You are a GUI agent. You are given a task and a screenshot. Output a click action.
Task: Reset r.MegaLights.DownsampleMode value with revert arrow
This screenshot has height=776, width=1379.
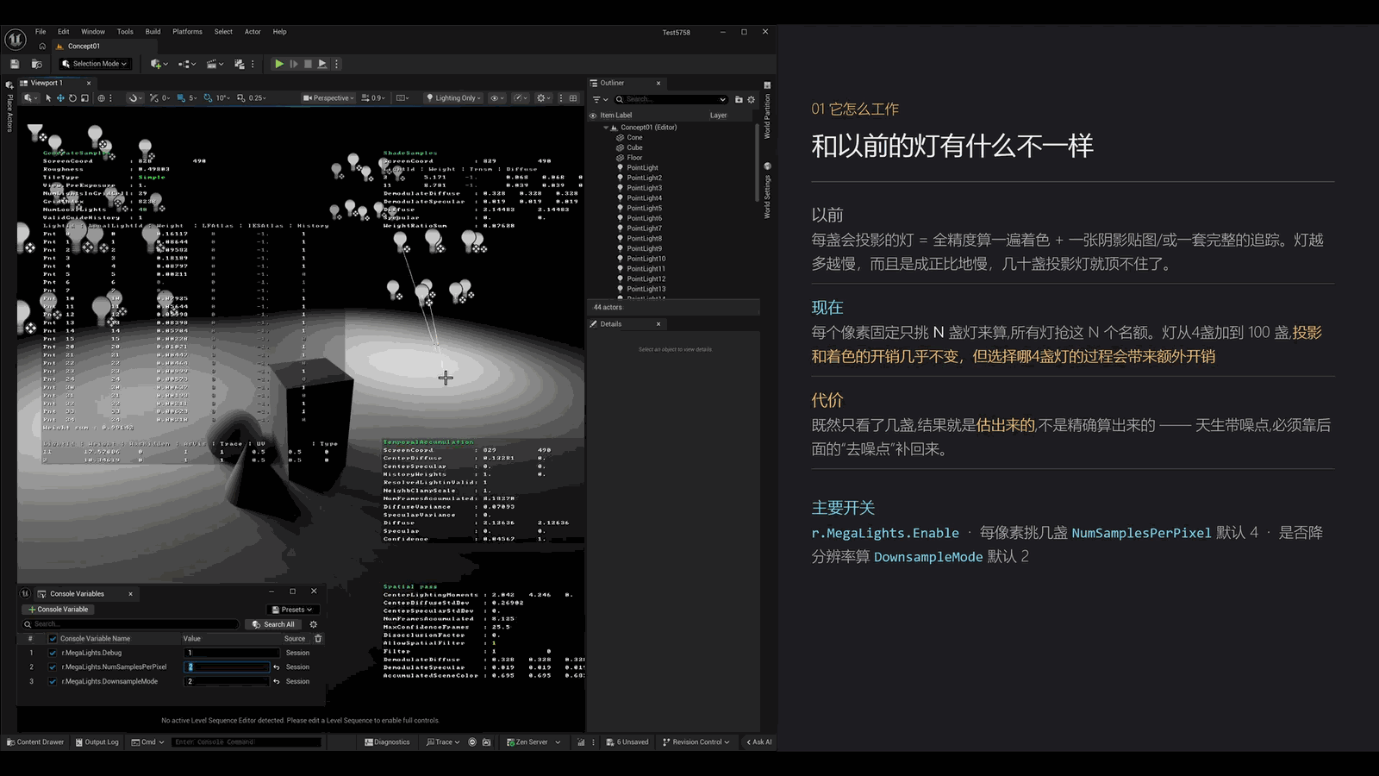[277, 681]
